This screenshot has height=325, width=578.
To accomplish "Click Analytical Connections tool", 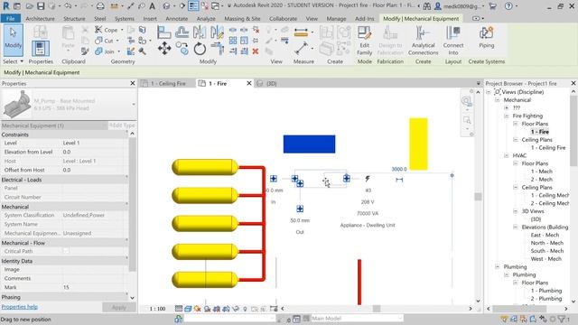I will point(423,41).
